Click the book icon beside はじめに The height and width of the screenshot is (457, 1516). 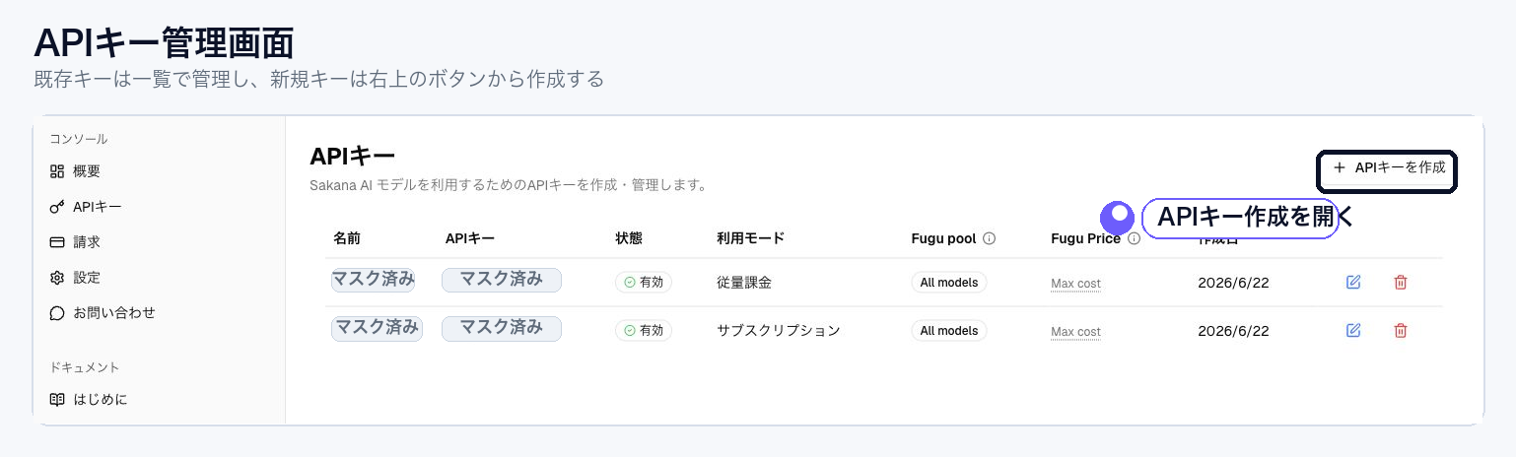click(57, 400)
